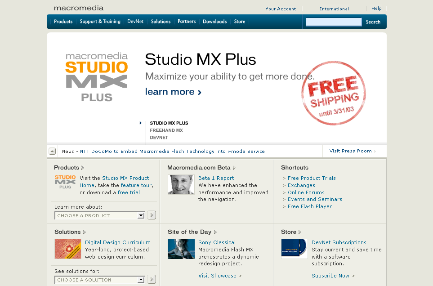
Task: Click the go arrow beside Choose a Product
Action: click(x=152, y=215)
